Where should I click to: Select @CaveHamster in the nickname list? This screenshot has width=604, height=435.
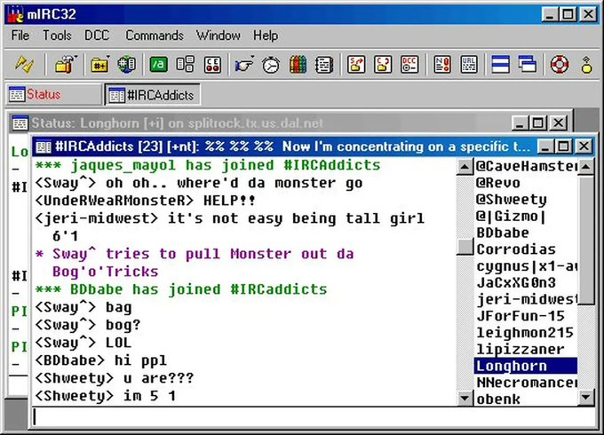[526, 166]
